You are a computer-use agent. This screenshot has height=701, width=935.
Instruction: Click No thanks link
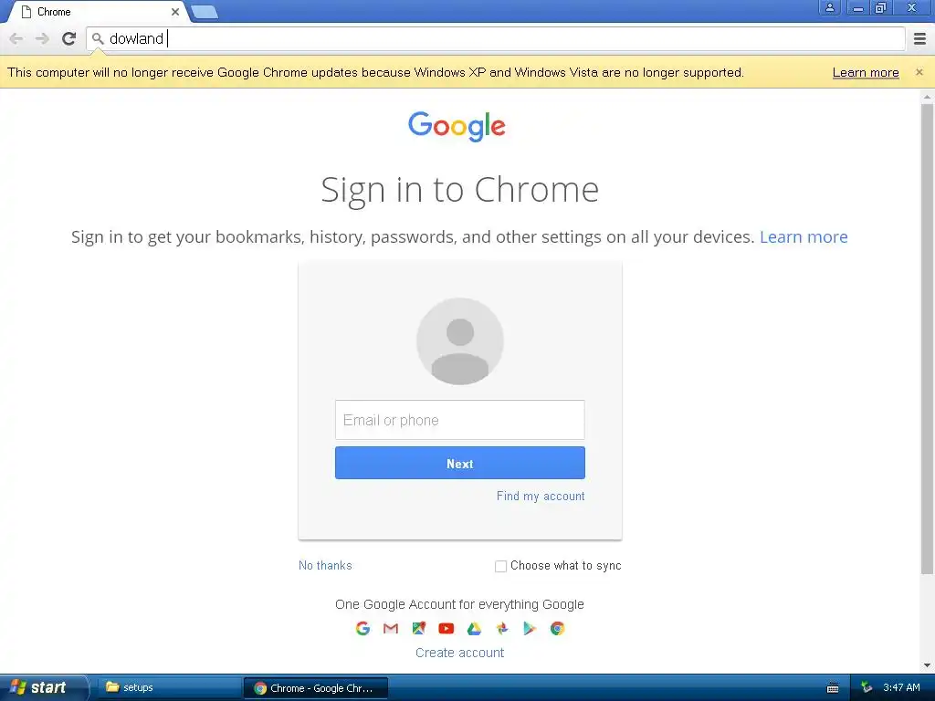[325, 566]
